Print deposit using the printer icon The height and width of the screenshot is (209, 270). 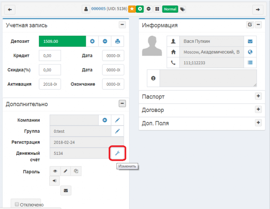(117, 42)
